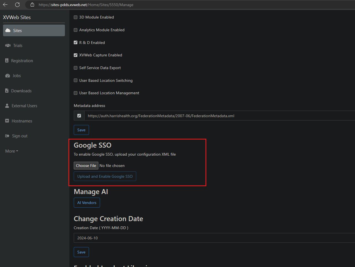Click Upload and Enable Google SSO
Screen dimensions: 355x267
tap(105, 176)
